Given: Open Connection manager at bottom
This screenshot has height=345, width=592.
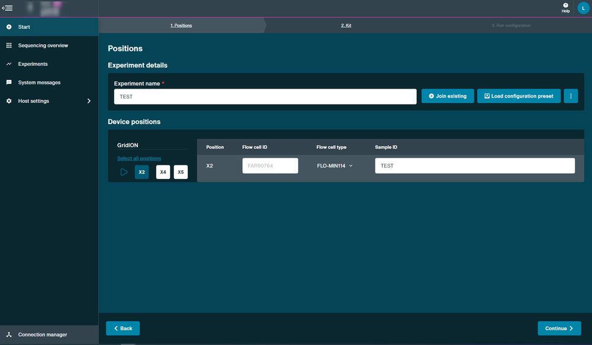Looking at the screenshot, I should [49, 334].
